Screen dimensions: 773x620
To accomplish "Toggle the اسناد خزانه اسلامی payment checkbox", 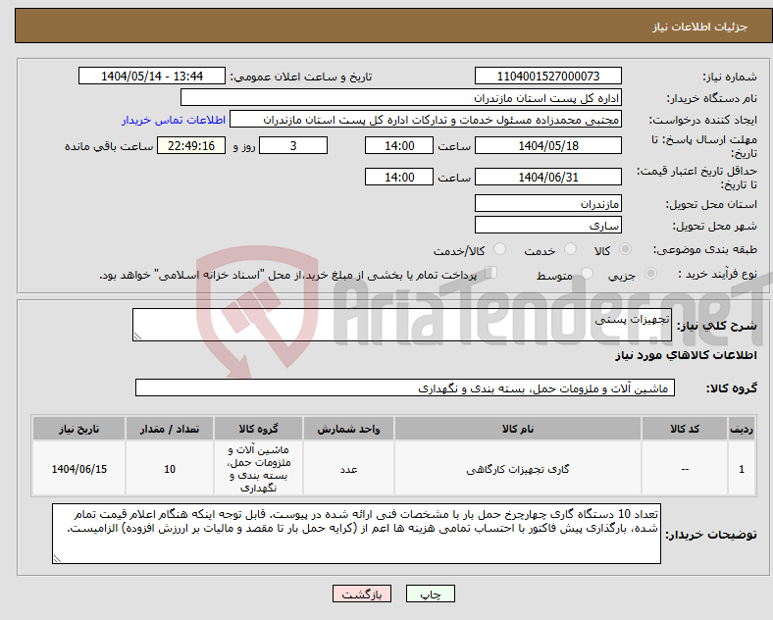I will (x=490, y=273).
